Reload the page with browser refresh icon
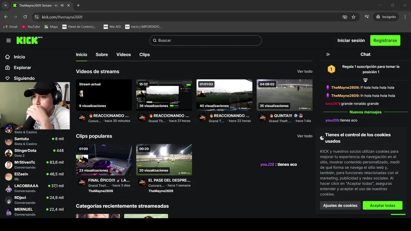The height and width of the screenshot is (231, 411). coord(25,17)
